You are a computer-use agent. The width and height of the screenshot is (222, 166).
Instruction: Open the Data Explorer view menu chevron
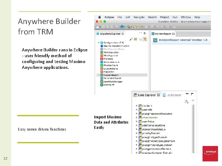tap(193, 101)
